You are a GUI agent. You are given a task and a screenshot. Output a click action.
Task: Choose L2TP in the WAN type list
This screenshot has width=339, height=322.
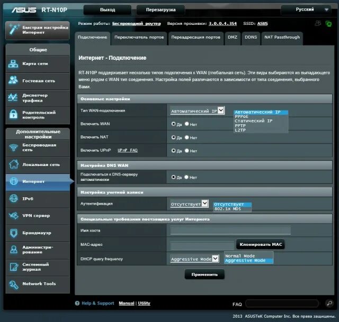261,130
